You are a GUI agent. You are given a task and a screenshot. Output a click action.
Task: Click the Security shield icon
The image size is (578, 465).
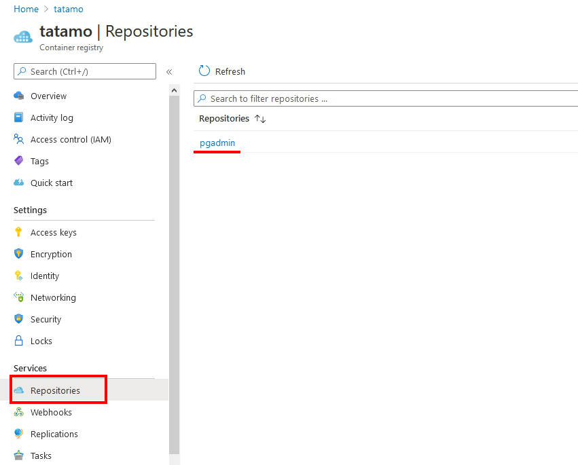click(x=19, y=319)
